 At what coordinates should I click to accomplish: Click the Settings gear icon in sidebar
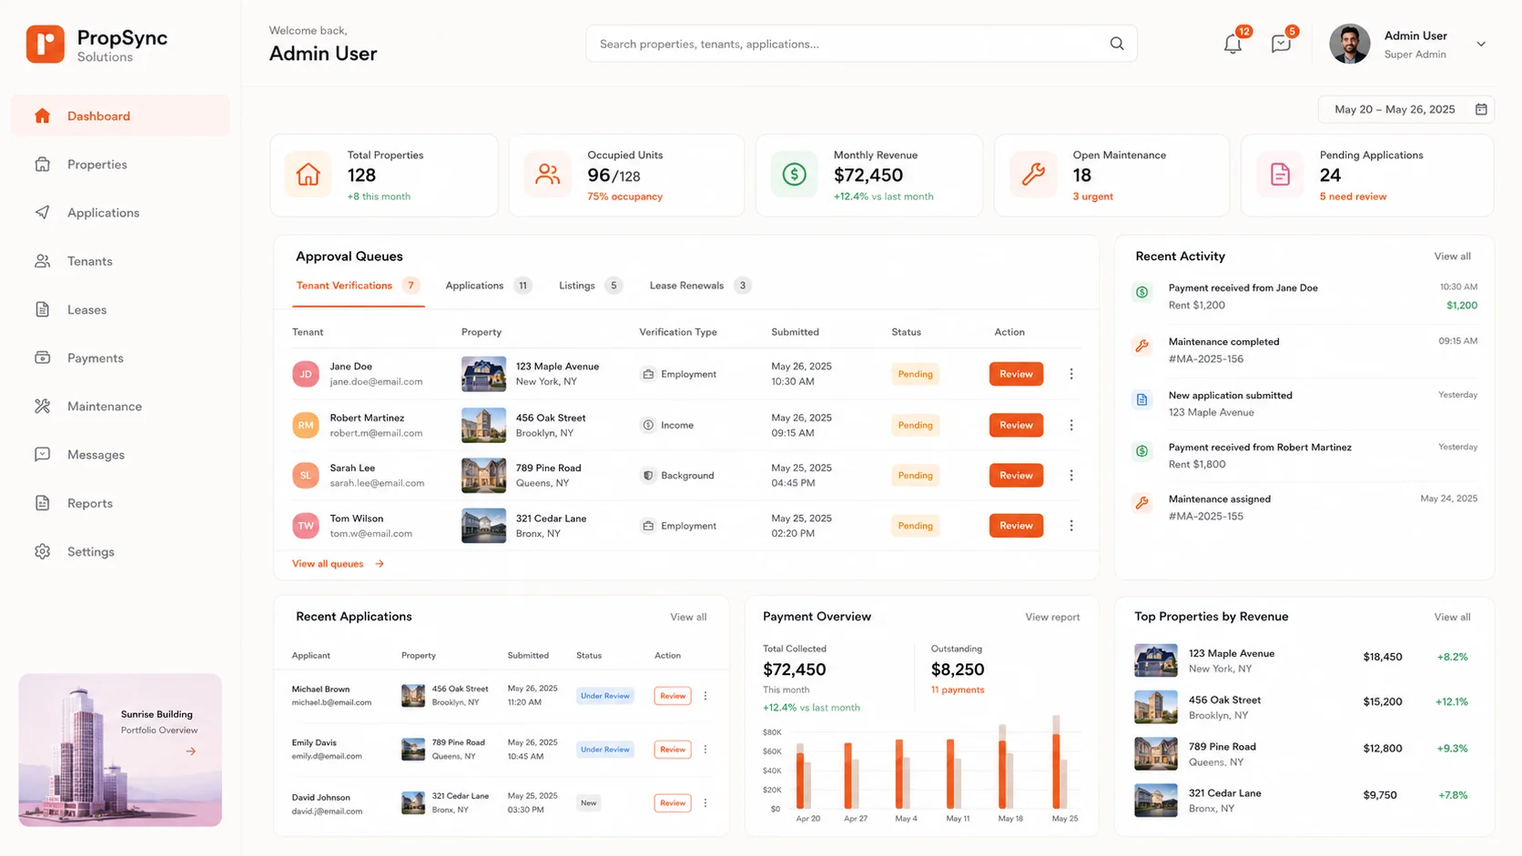[42, 551]
